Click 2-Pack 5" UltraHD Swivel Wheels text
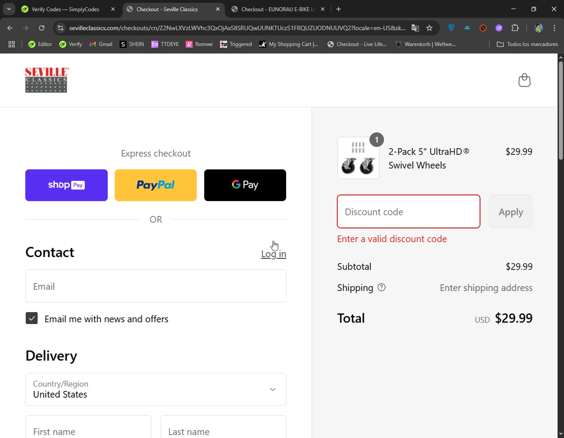Image resolution: width=564 pixels, height=438 pixels. pyautogui.click(x=429, y=158)
